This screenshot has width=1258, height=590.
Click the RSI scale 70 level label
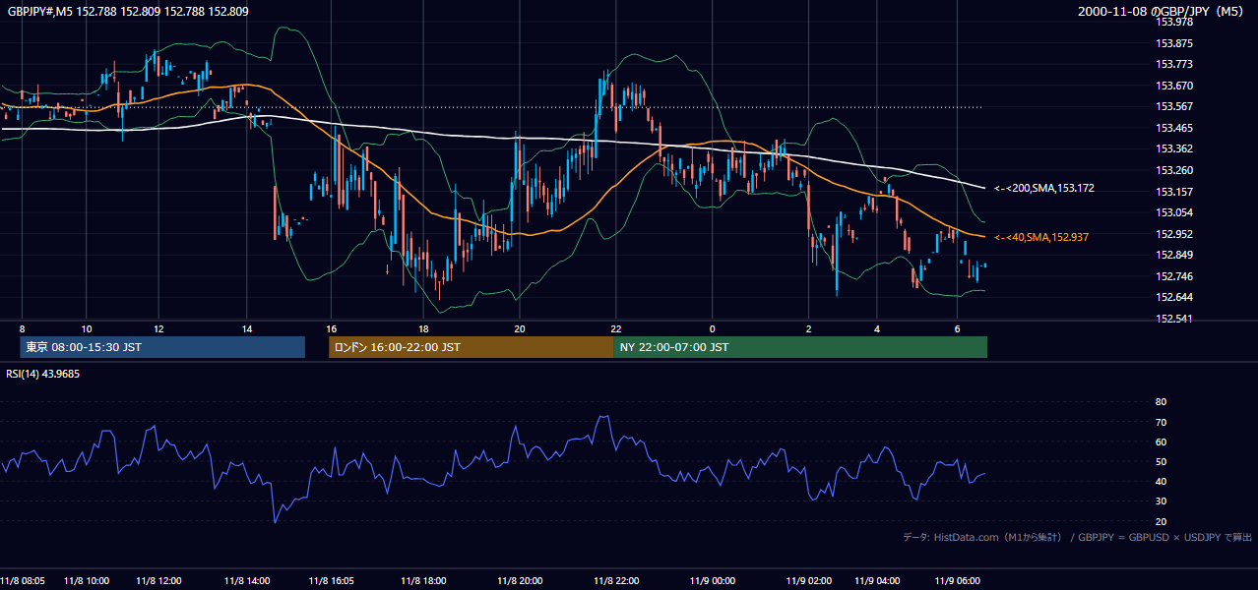tap(1161, 422)
